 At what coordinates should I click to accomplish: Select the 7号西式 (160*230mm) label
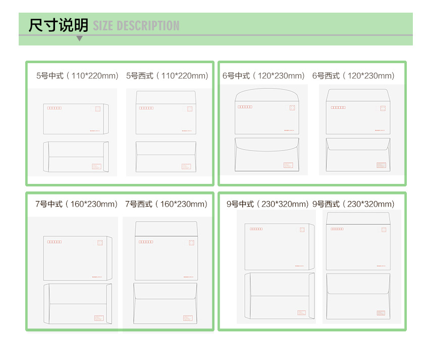(x=166, y=204)
